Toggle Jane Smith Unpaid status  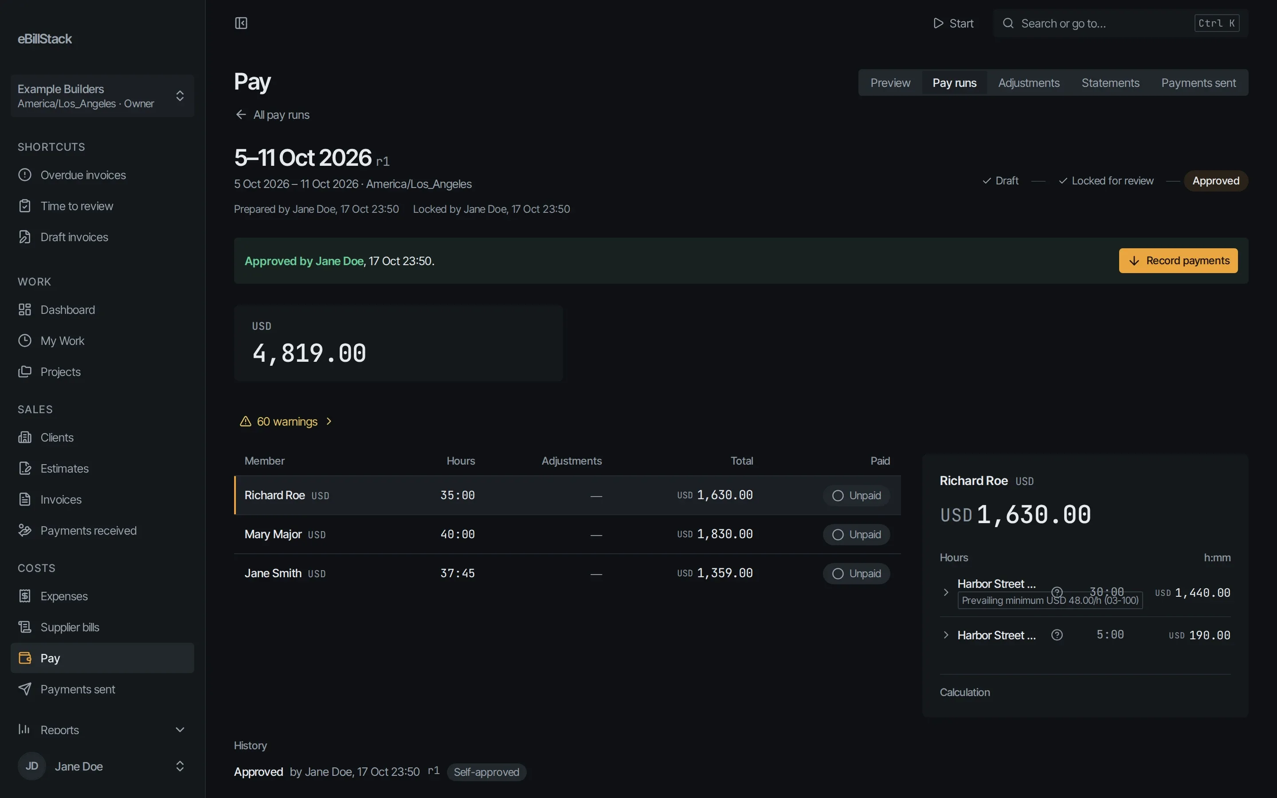(x=856, y=574)
